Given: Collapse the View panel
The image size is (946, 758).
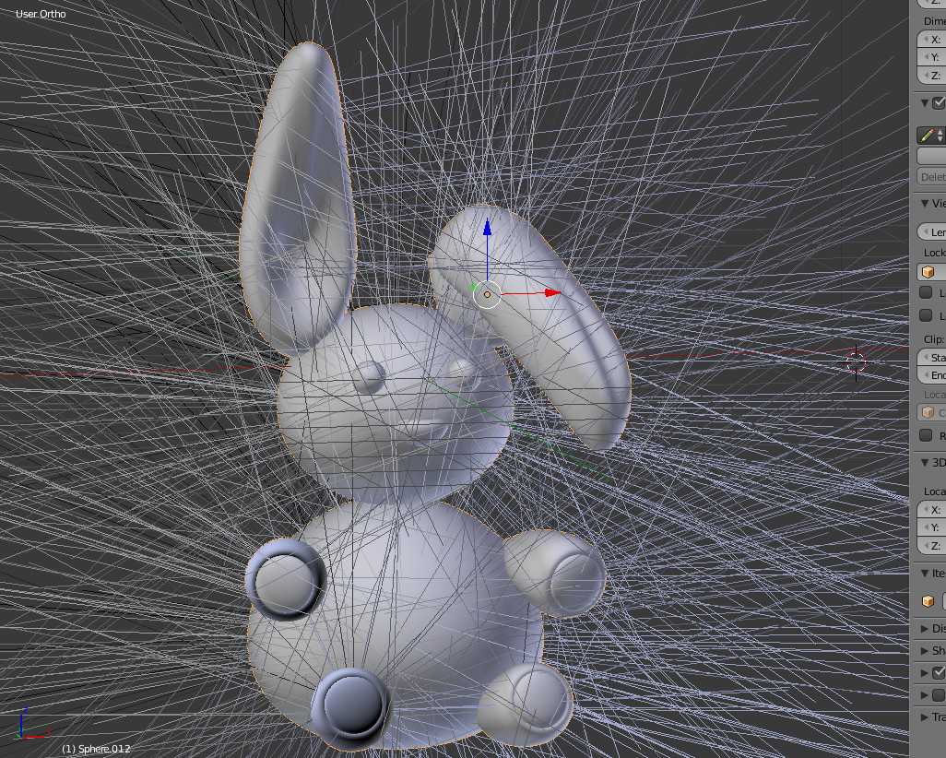Looking at the screenshot, I should [925, 204].
